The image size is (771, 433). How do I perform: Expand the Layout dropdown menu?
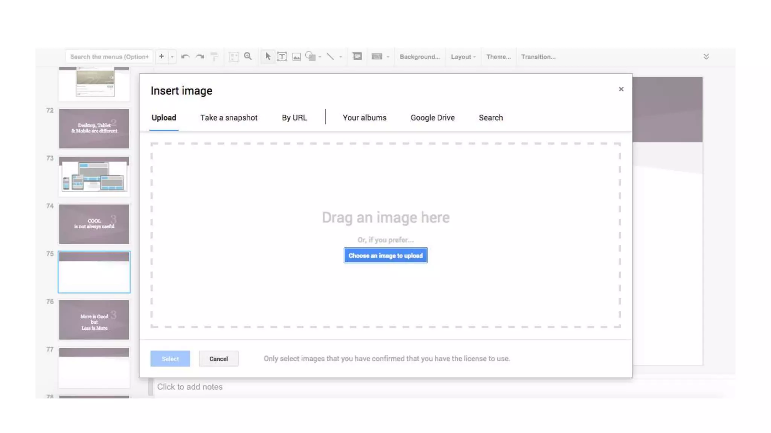point(463,57)
